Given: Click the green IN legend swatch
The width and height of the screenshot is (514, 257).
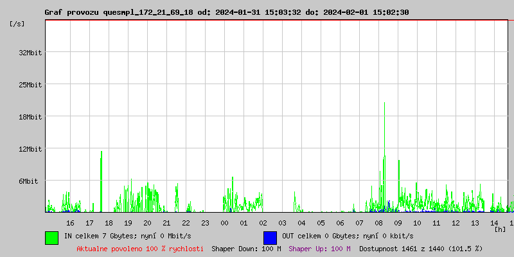Looking at the screenshot, I should pyautogui.click(x=51, y=237).
